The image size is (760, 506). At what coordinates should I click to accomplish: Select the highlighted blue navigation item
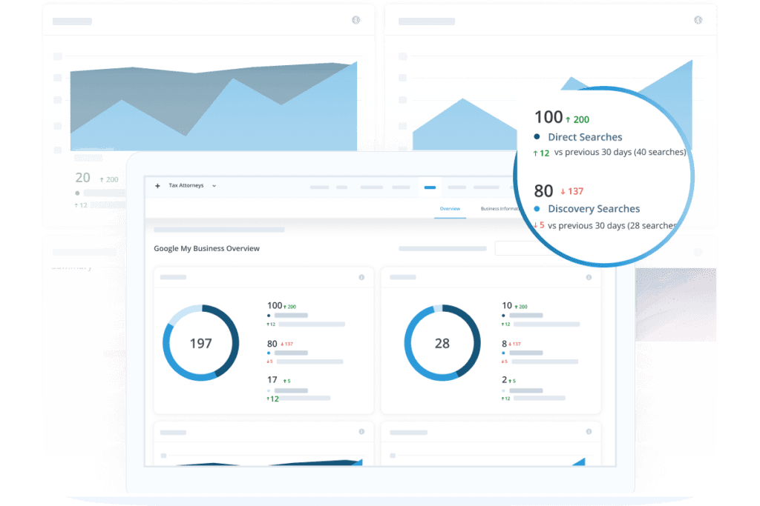(430, 188)
